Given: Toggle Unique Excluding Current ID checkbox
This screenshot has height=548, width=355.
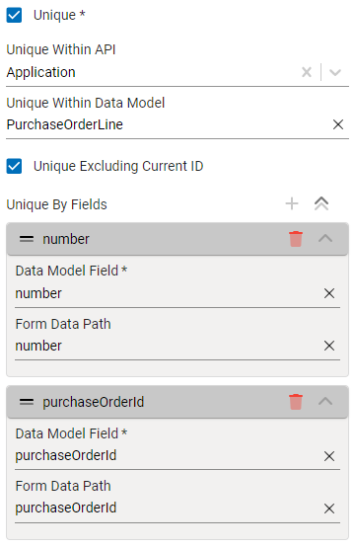Looking at the screenshot, I should 14,166.
